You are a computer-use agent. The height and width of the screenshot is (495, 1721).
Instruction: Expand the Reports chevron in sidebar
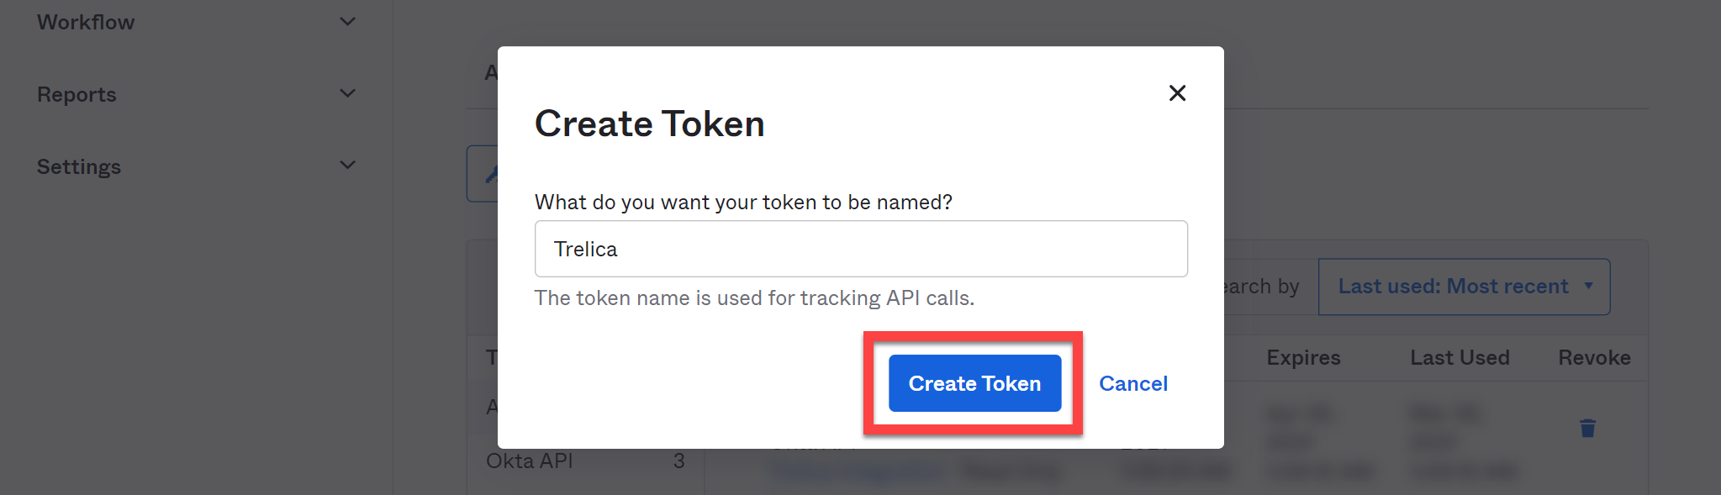click(347, 93)
